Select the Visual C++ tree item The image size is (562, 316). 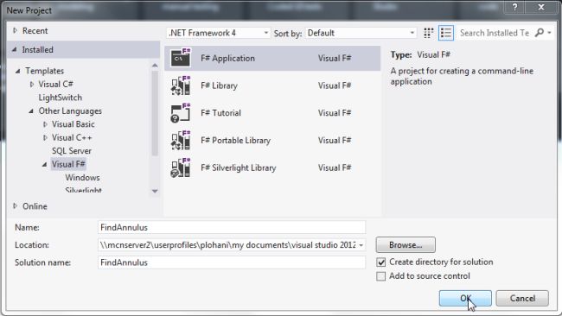(72, 138)
